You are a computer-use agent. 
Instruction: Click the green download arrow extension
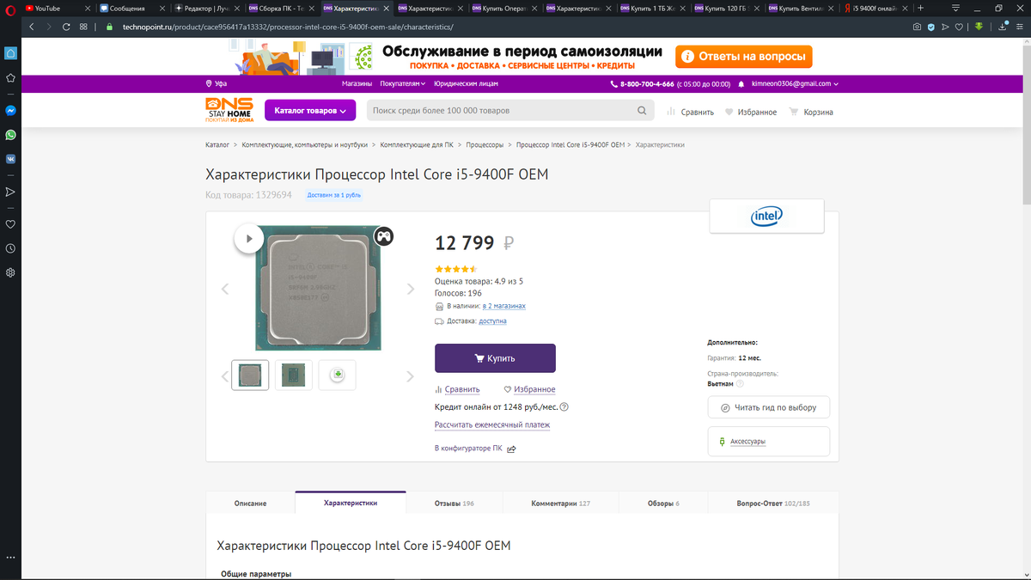[x=978, y=27]
